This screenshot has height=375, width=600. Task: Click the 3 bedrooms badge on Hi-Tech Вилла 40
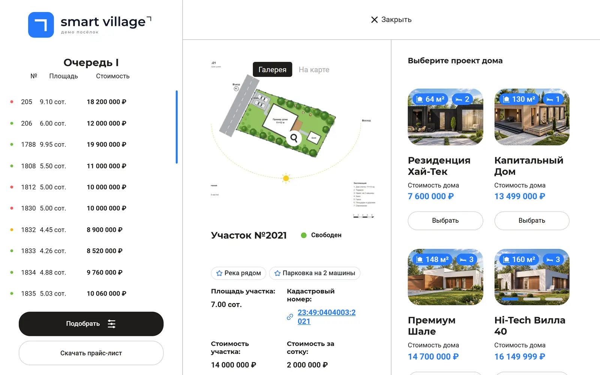[553, 259]
